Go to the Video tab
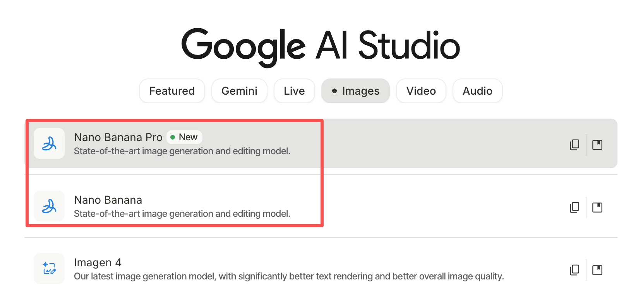Screen dimensions: 631x303 tap(421, 91)
